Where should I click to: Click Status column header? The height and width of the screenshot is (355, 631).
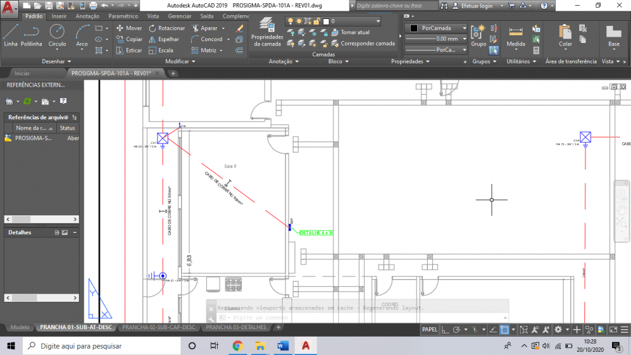68,128
